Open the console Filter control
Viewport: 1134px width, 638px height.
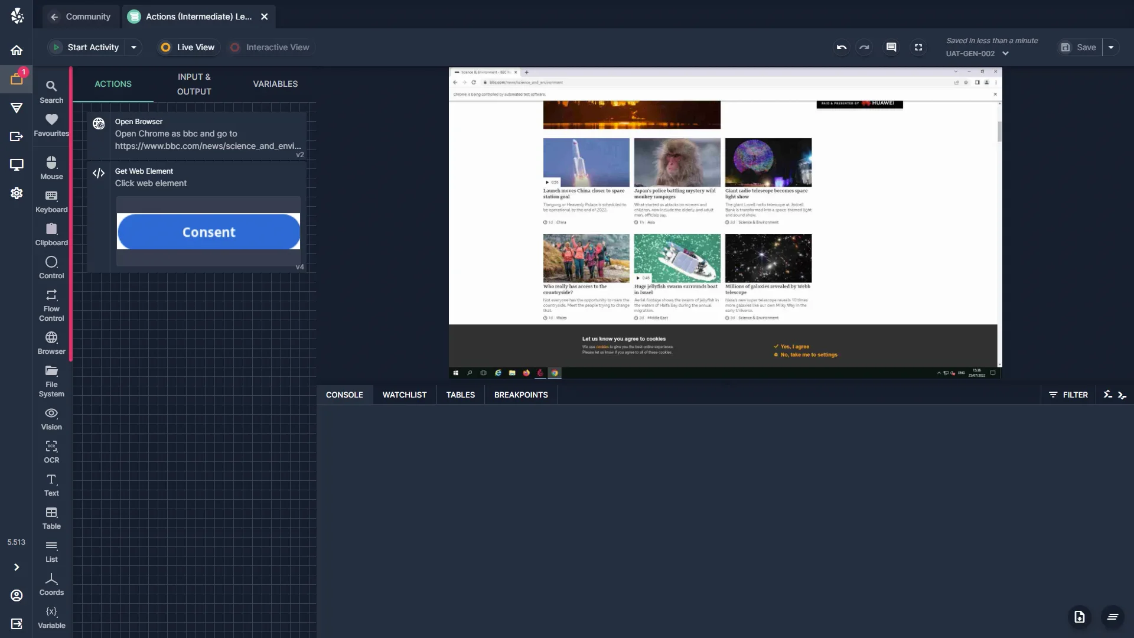[1068, 395]
